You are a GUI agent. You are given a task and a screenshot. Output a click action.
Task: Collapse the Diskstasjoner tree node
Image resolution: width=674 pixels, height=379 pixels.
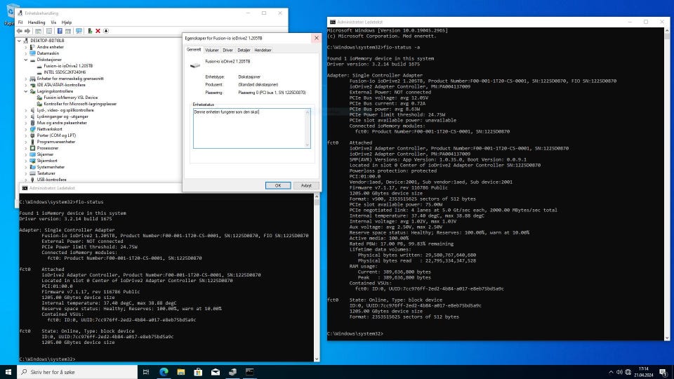point(26,60)
